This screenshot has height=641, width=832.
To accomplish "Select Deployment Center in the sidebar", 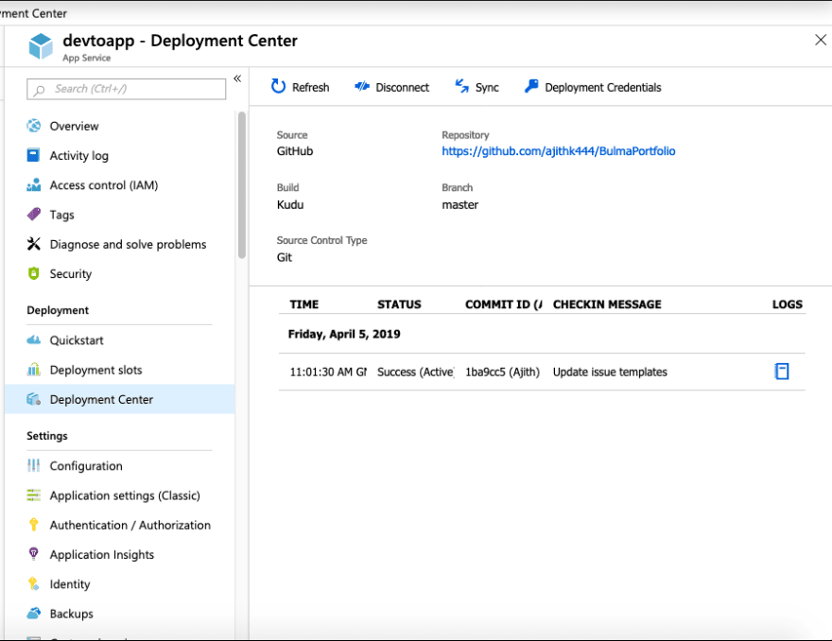I will click(120, 399).
